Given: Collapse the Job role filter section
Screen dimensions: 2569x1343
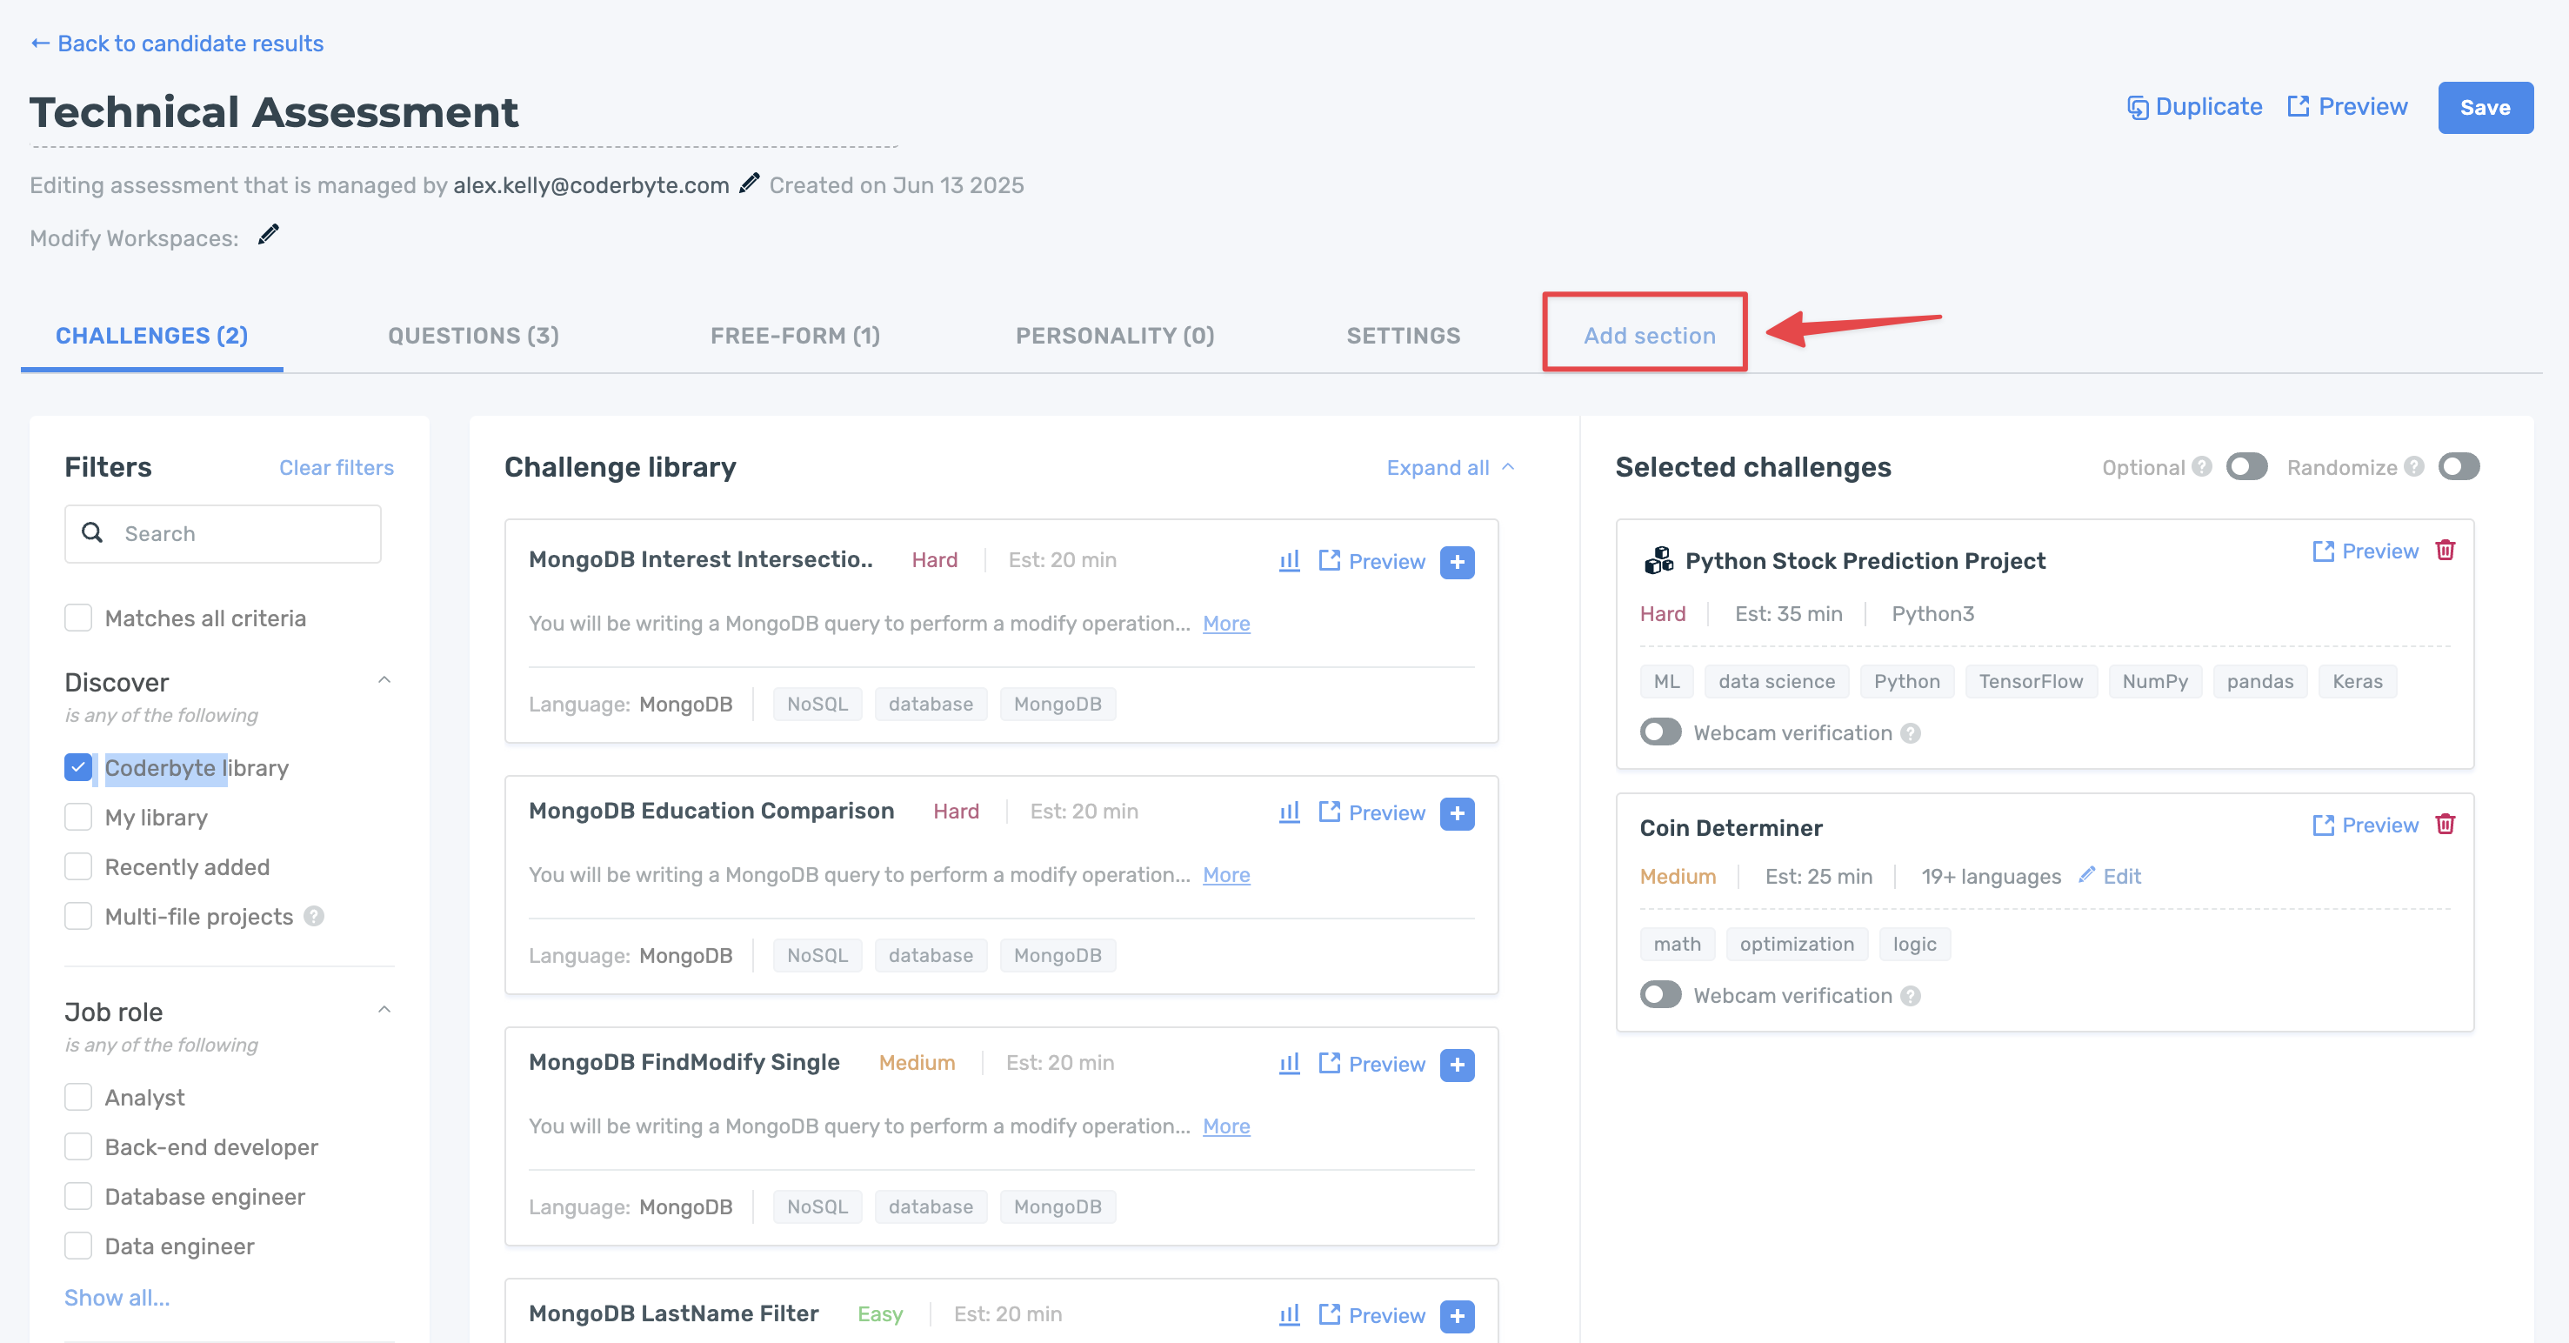Looking at the screenshot, I should point(384,1010).
